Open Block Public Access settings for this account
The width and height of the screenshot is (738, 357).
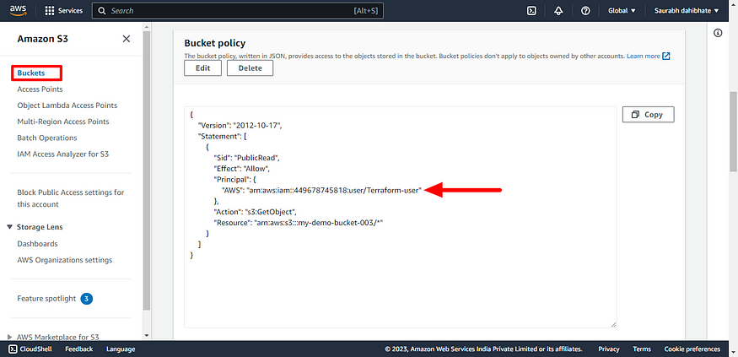click(71, 198)
